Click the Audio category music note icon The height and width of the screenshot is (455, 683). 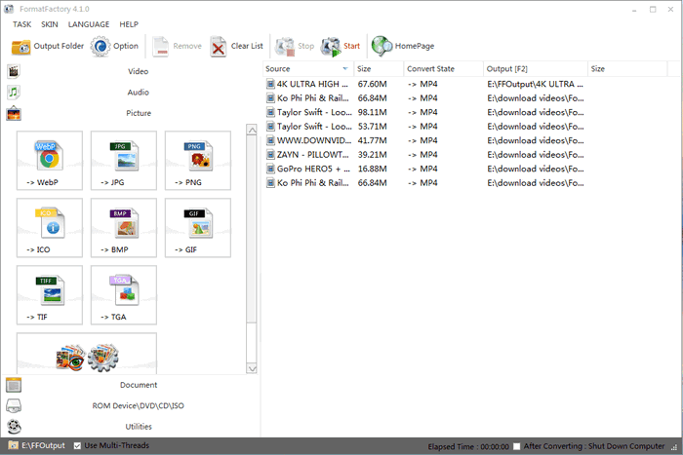14,93
